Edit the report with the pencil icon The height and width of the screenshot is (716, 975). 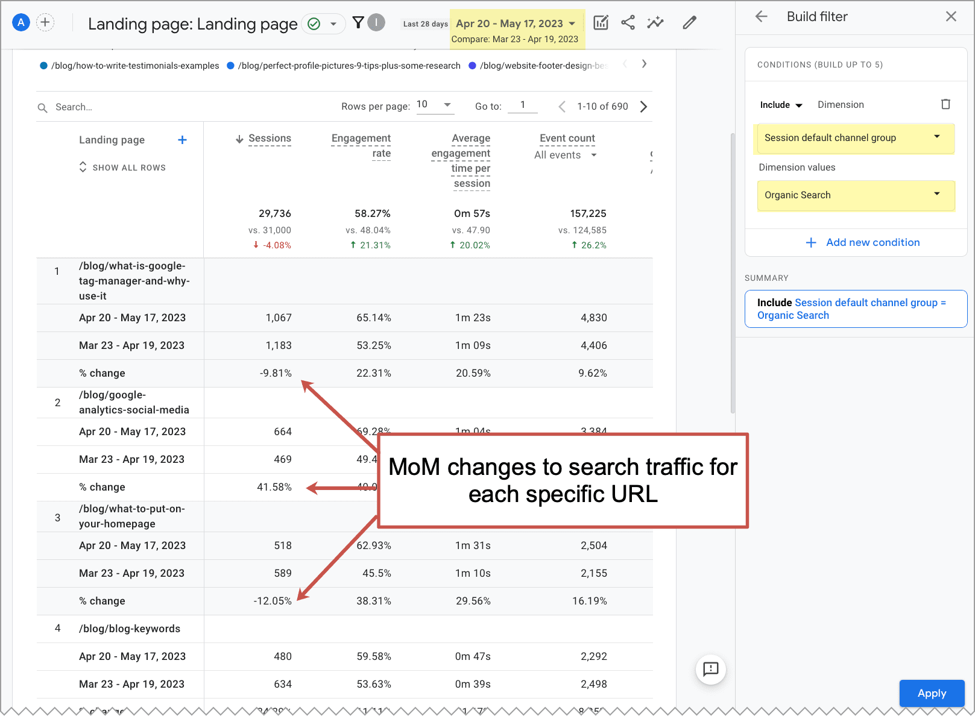click(x=689, y=22)
